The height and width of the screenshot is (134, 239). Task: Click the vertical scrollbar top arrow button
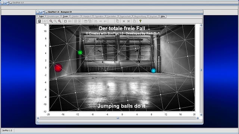[201, 25]
